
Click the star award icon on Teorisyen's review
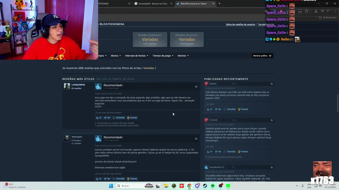(x=196, y=139)
